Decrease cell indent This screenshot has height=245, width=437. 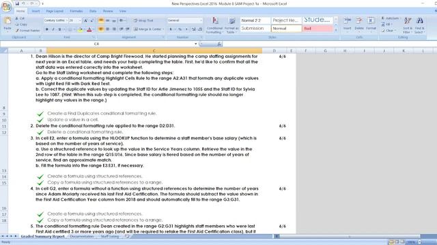(x=122, y=29)
